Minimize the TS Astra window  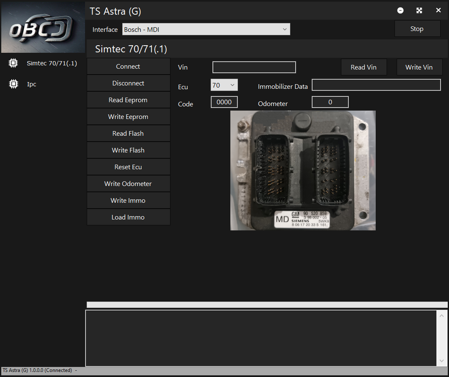[400, 10]
